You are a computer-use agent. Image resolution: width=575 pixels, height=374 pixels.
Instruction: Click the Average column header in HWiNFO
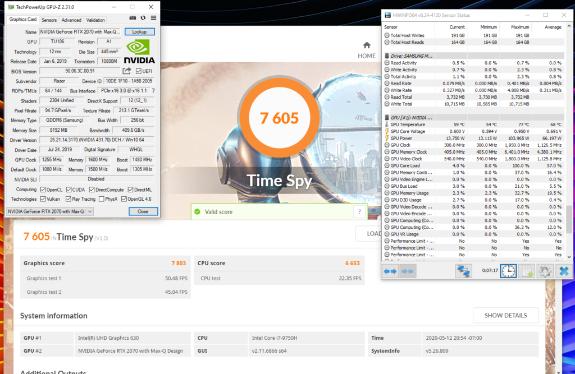[x=553, y=27]
